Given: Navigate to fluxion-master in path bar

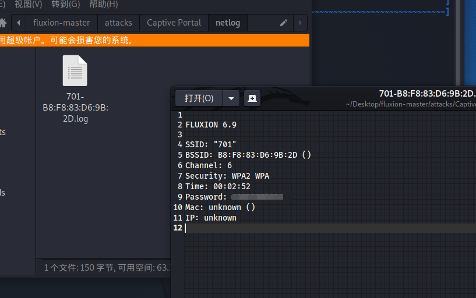Looking at the screenshot, I should click(62, 23).
